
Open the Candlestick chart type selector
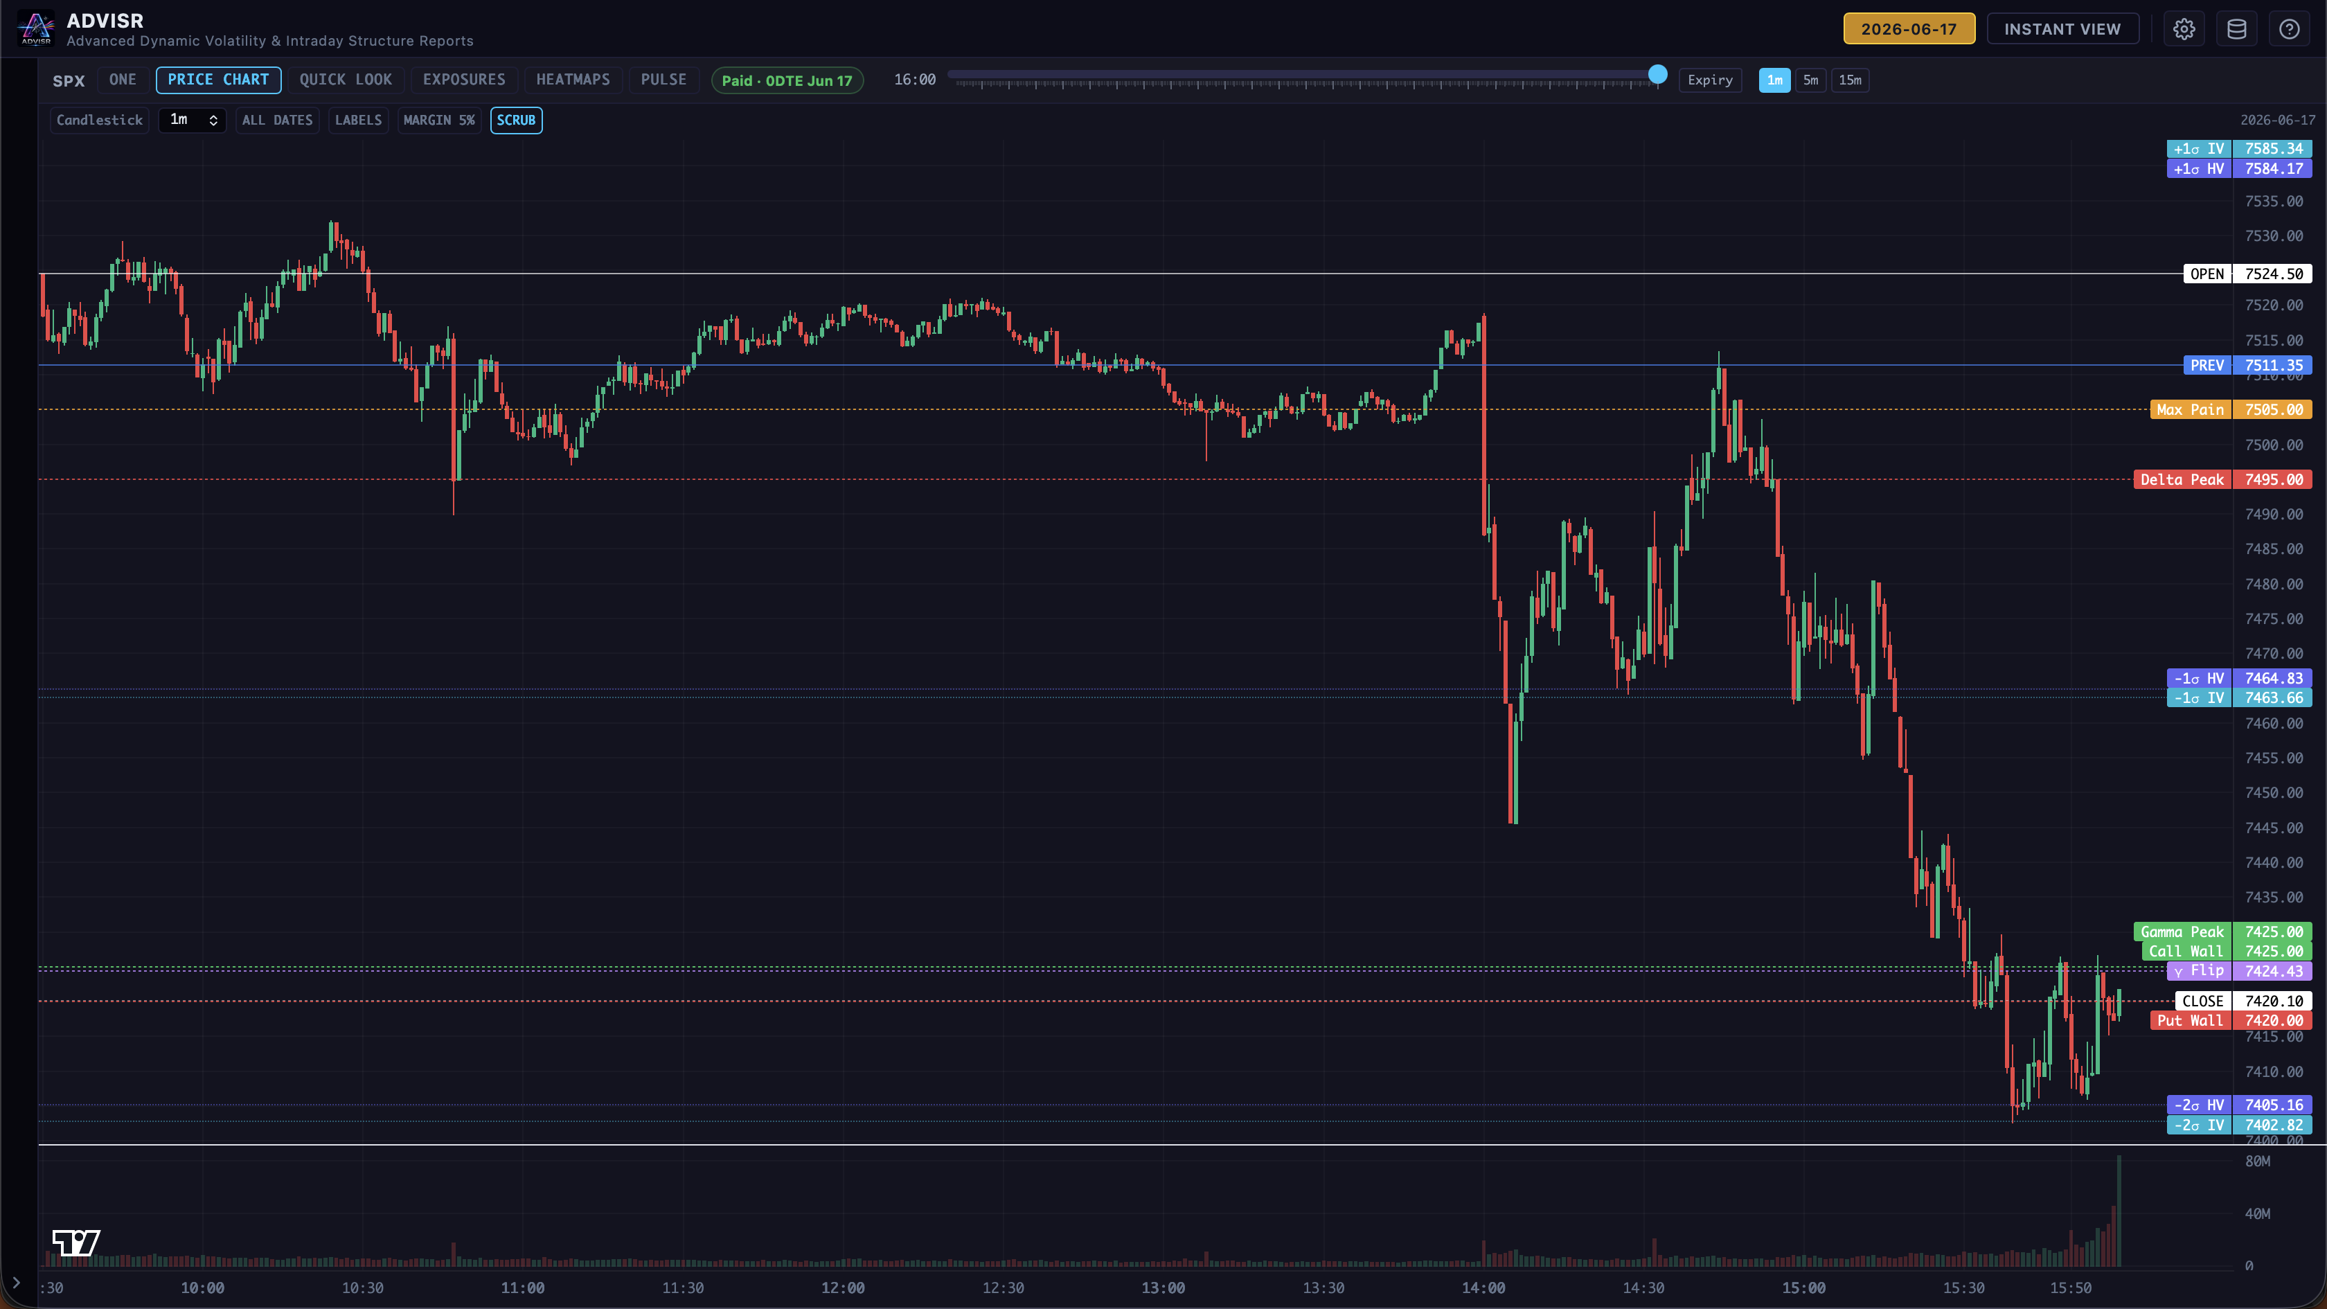pos(99,120)
